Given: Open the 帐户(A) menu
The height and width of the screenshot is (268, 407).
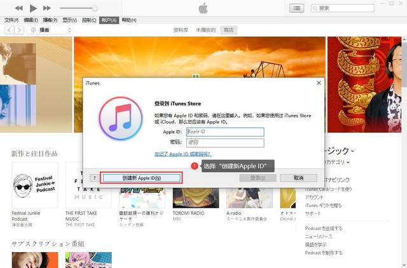Looking at the screenshot, I should (109, 20).
